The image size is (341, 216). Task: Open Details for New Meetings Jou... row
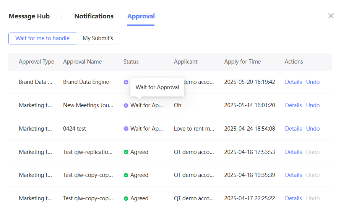[x=293, y=105]
